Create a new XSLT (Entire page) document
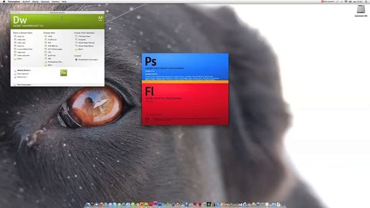The width and height of the screenshot is (370, 208). point(55,49)
